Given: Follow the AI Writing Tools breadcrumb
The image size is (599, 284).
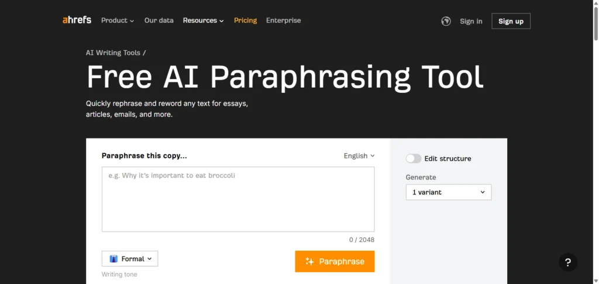Looking at the screenshot, I should [x=113, y=53].
